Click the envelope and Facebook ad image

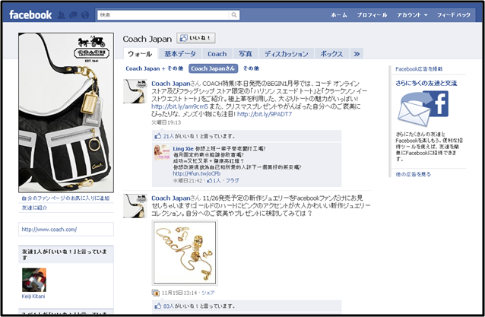pyautogui.click(x=423, y=109)
